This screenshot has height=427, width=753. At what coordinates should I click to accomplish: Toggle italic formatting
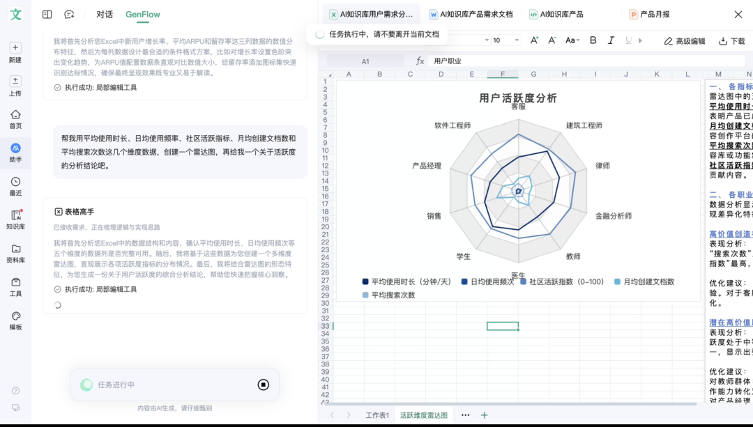pos(611,40)
